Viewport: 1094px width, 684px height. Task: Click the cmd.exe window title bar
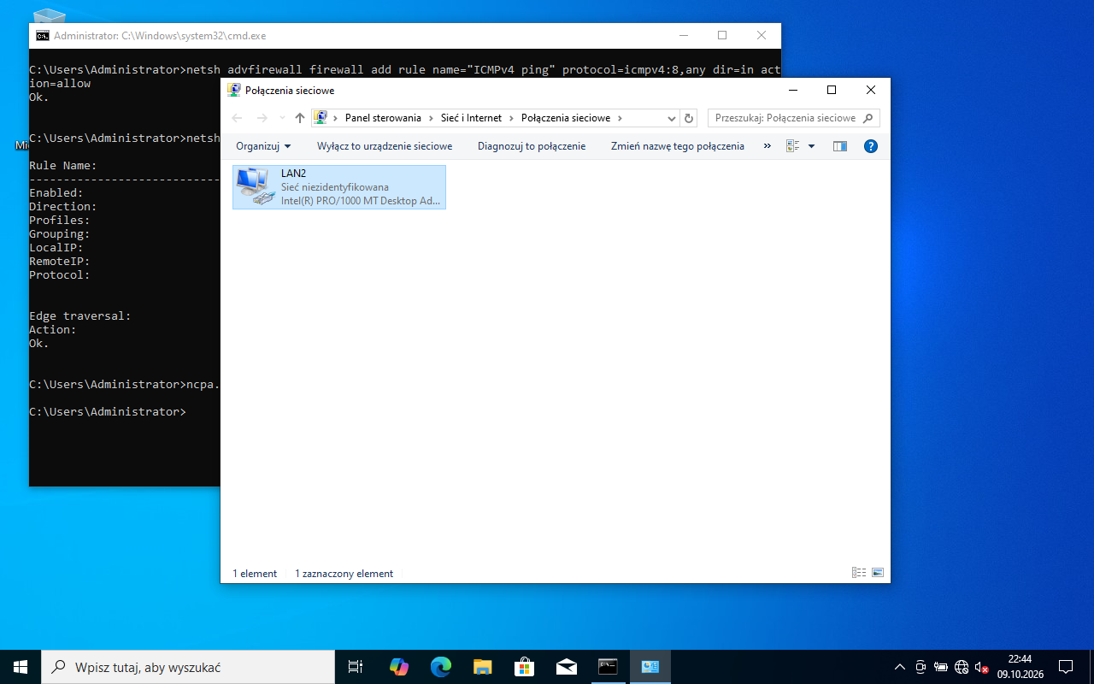[x=346, y=36]
